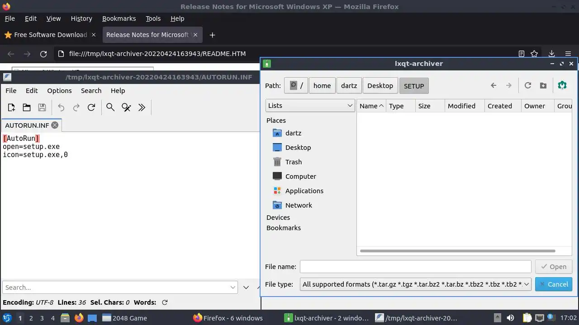Image resolution: width=579 pixels, height=325 pixels.
Task: Open the volume control in the system tray
Action: [x=510, y=318]
